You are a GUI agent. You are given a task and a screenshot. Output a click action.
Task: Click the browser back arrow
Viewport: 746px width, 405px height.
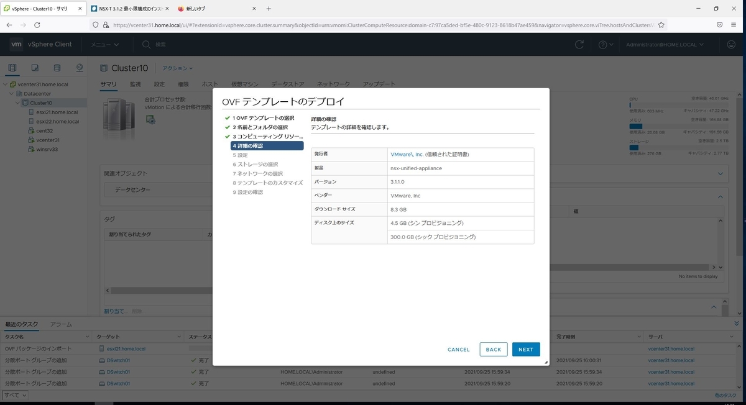[9, 25]
